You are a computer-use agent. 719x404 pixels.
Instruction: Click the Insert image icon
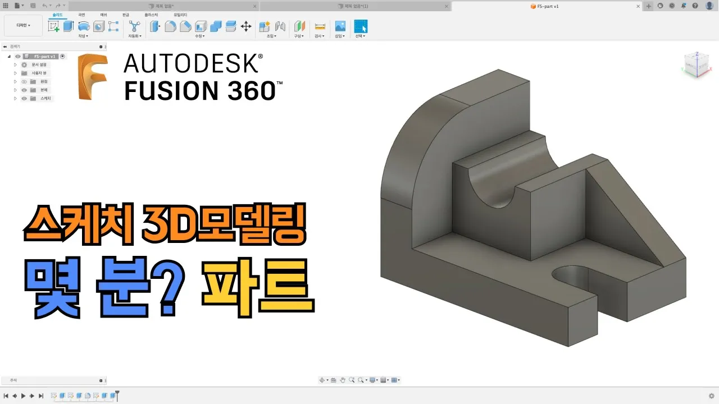340,26
